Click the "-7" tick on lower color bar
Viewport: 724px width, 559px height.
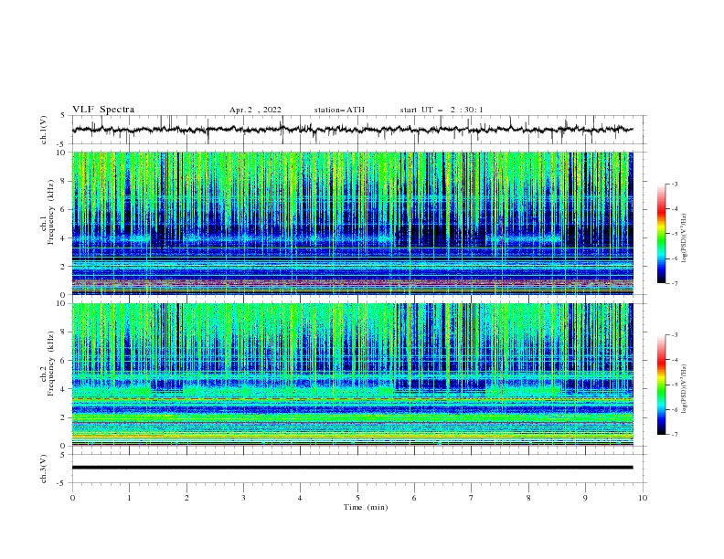[x=675, y=435]
